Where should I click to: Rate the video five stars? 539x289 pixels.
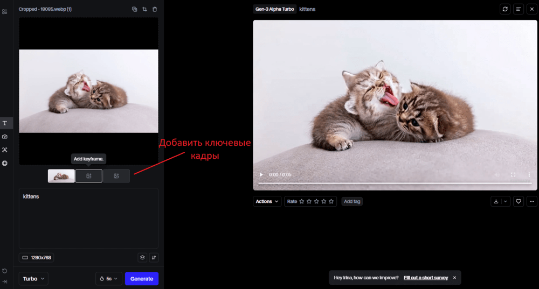(x=331, y=201)
